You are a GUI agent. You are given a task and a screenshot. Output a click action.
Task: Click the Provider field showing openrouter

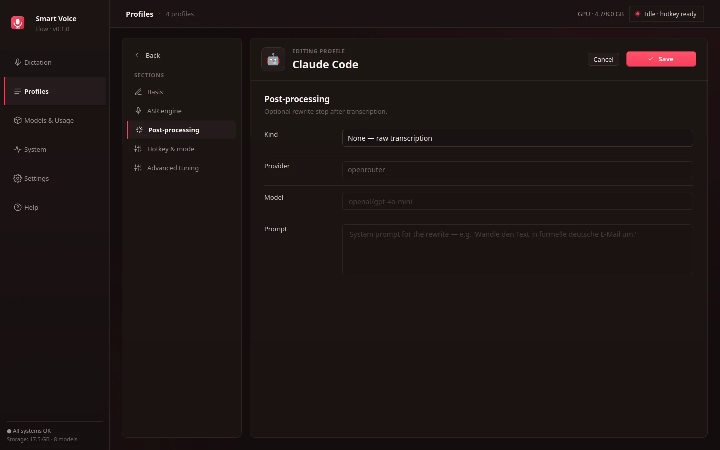point(517,170)
